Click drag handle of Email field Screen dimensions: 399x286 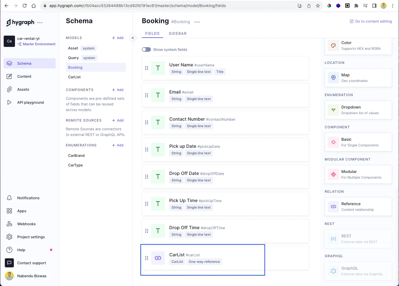click(x=147, y=95)
